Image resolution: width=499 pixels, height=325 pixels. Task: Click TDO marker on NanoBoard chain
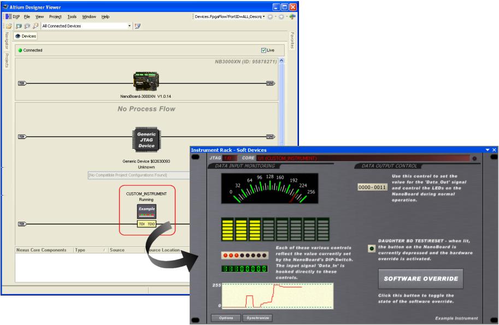[x=270, y=84]
